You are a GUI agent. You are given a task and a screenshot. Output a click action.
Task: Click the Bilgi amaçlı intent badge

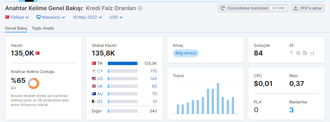click(186, 53)
